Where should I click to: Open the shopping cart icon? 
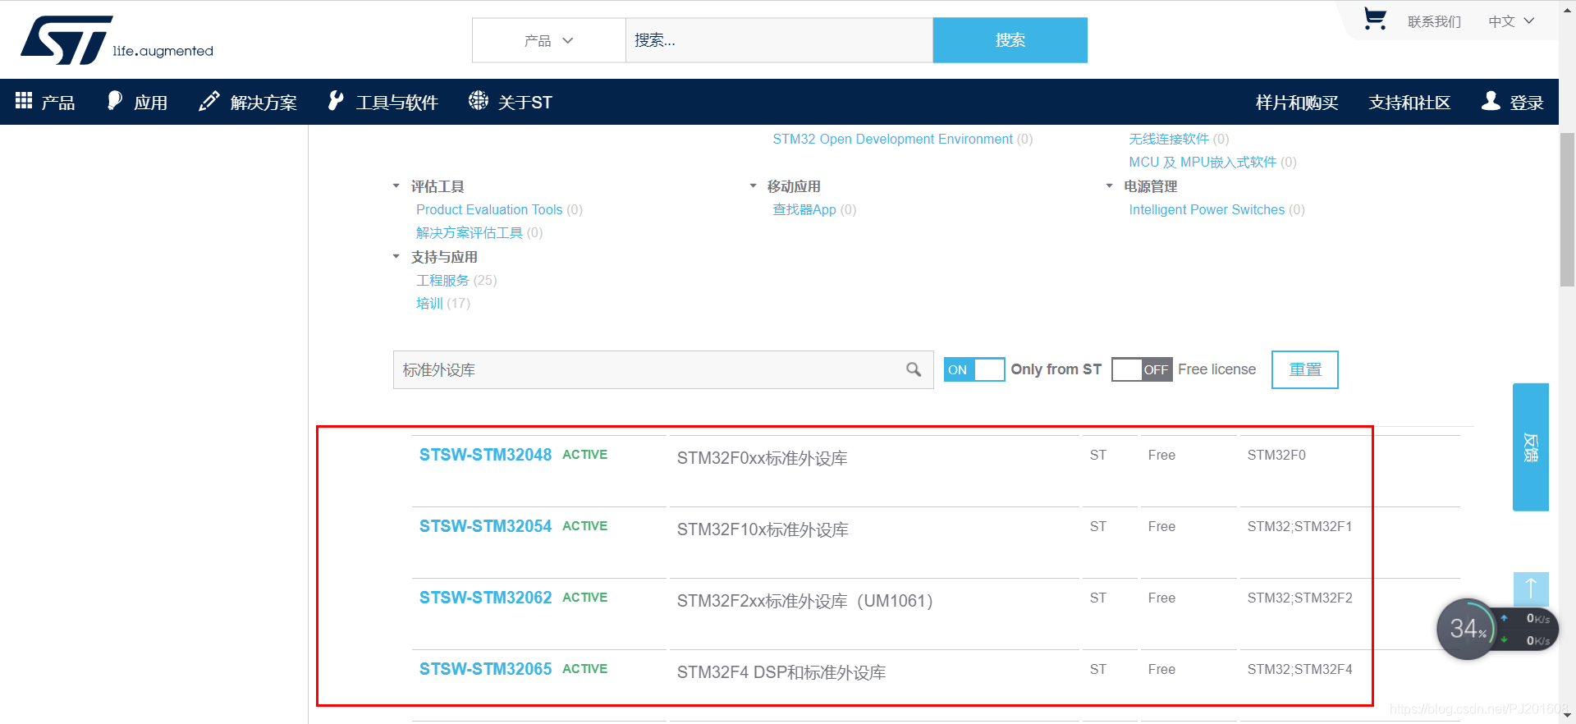click(x=1375, y=19)
